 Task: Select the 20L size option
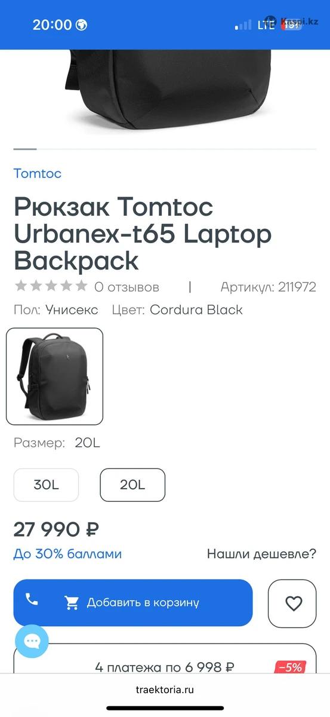pyautogui.click(x=132, y=485)
